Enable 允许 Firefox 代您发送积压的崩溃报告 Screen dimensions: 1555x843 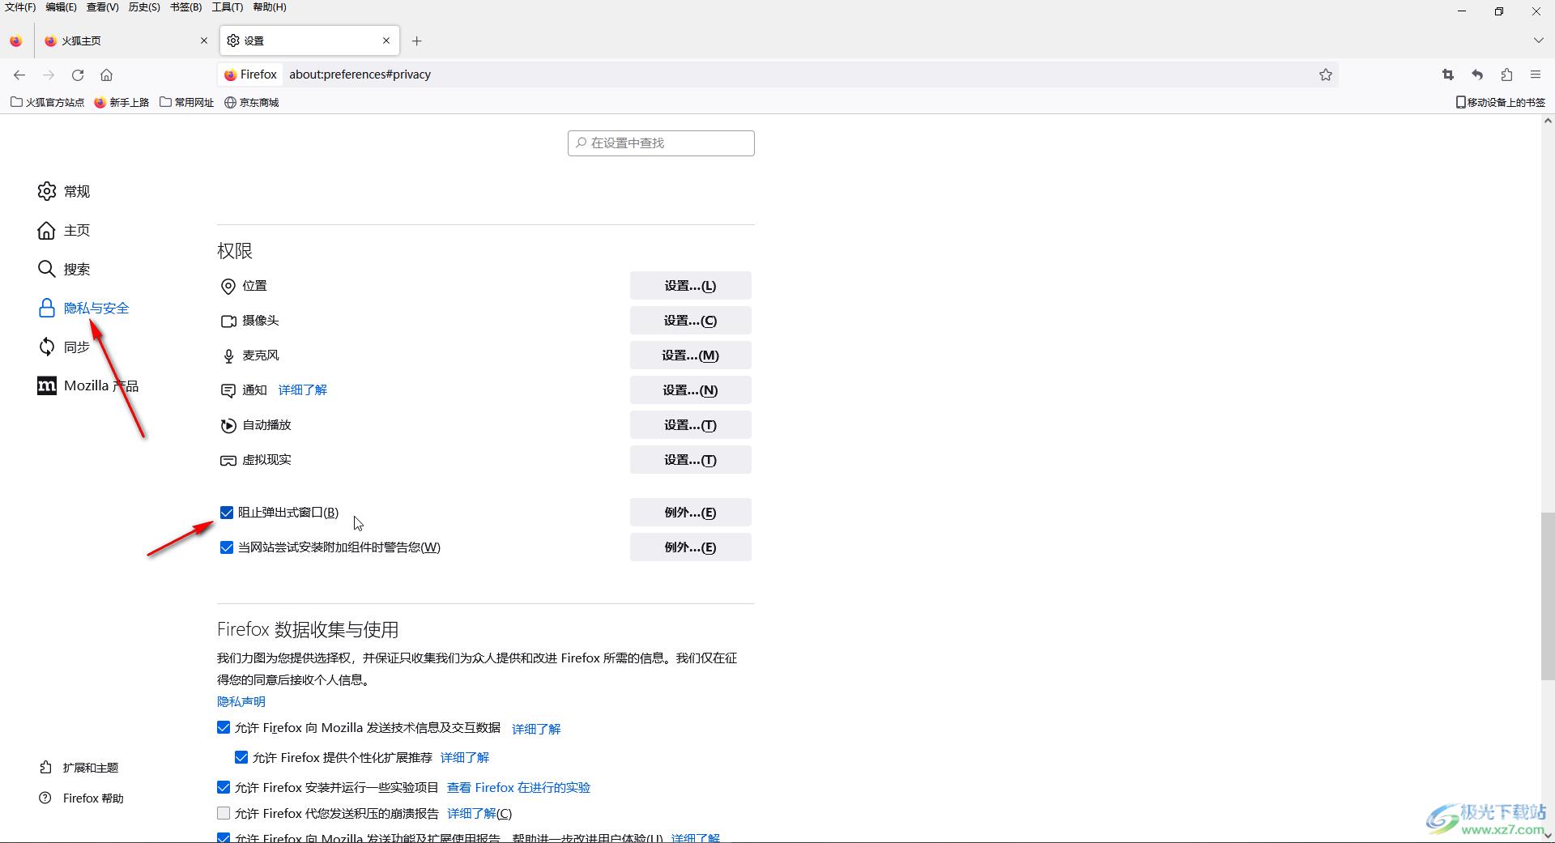[x=224, y=813]
